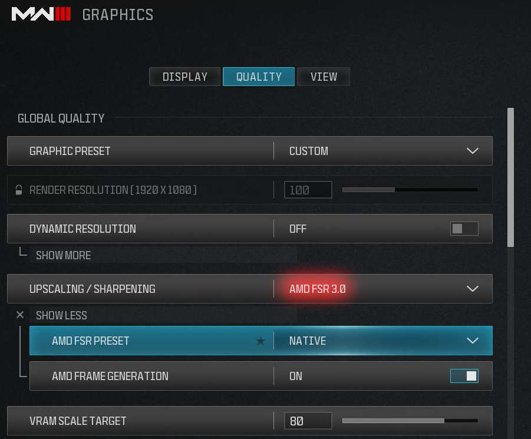Viewport: 531px width, 439px height.
Task: Click the Graphics page title
Action: pos(118,15)
